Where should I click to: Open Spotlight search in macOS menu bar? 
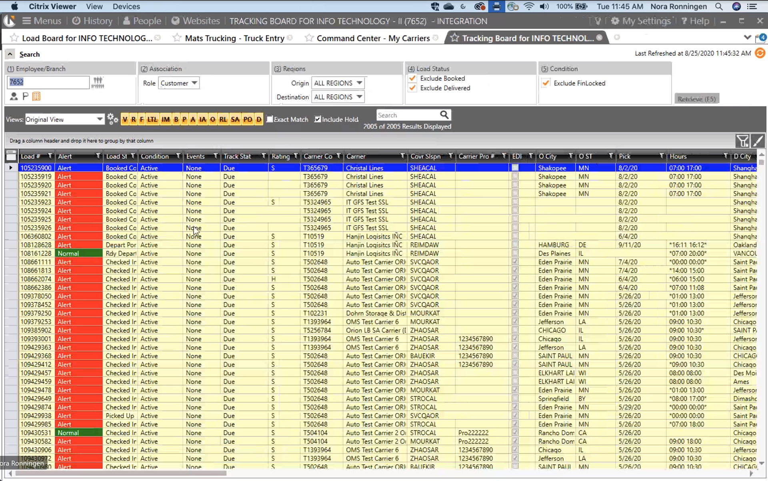pyautogui.click(x=719, y=6)
